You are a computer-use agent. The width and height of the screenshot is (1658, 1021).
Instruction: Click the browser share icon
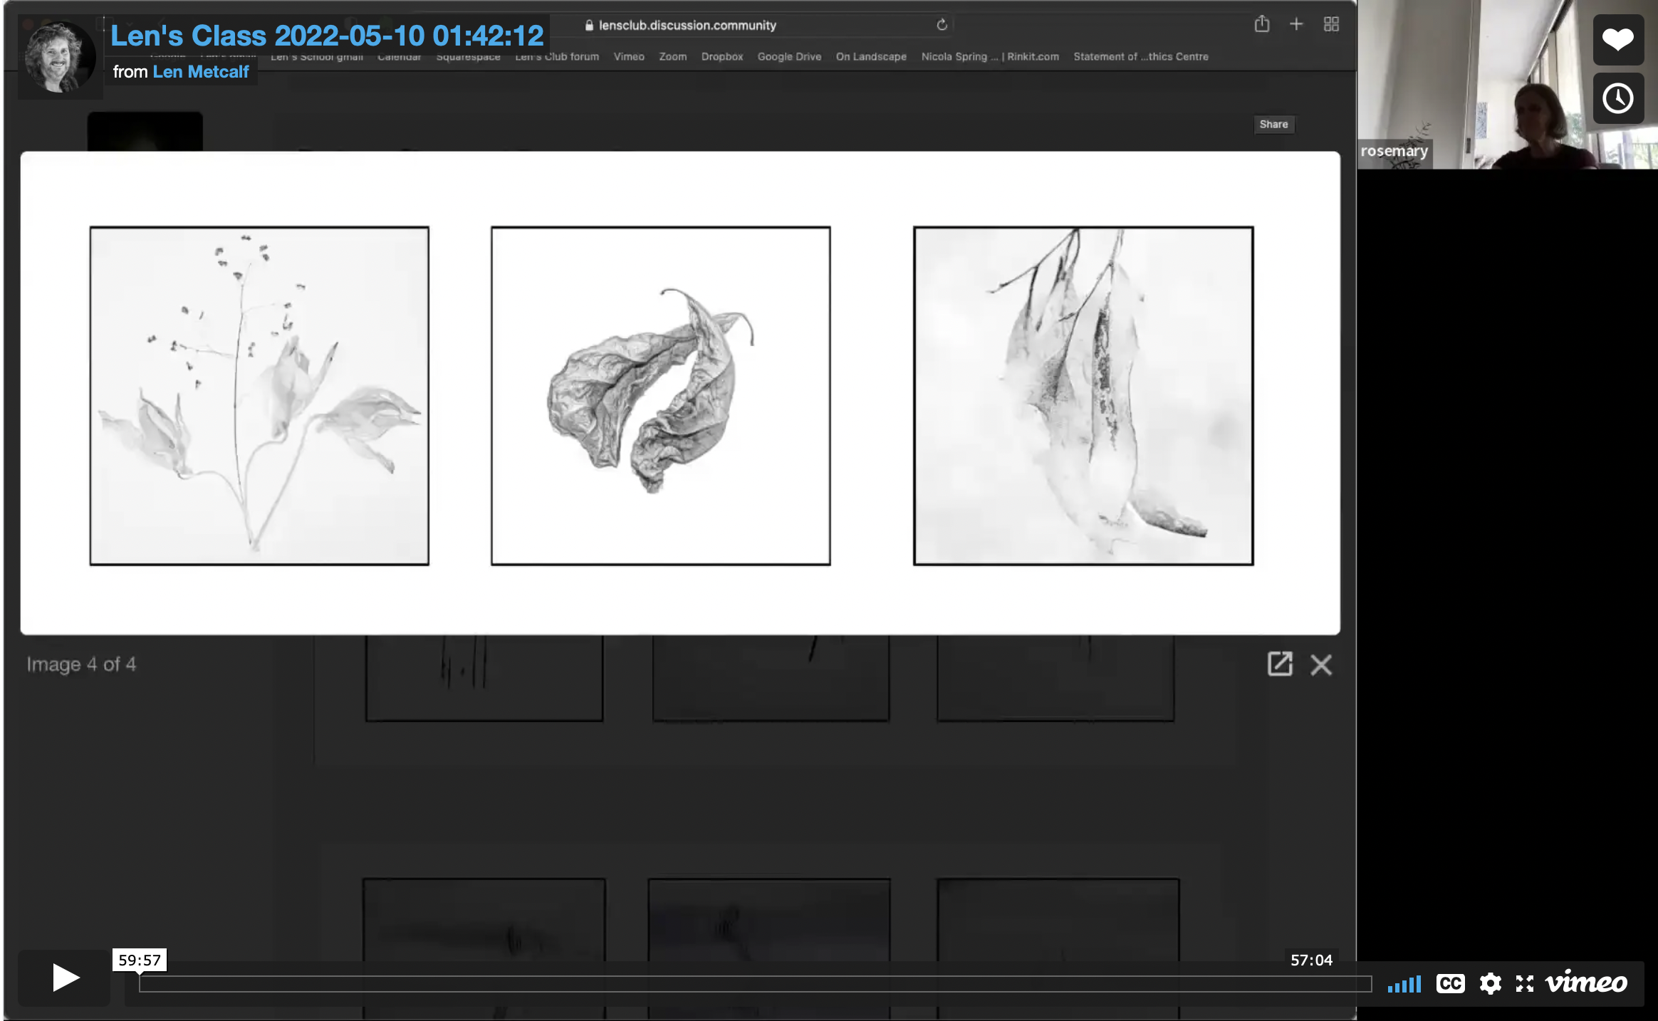(x=1262, y=24)
